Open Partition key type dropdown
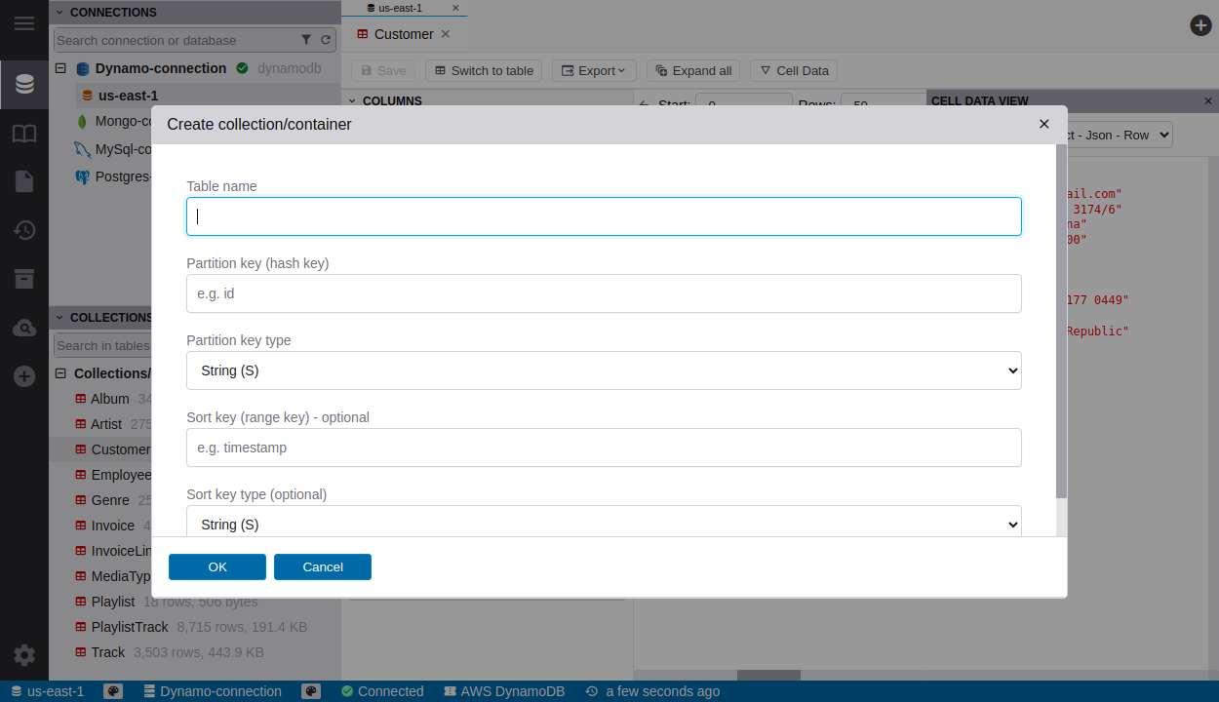The height and width of the screenshot is (702, 1219). coord(604,370)
